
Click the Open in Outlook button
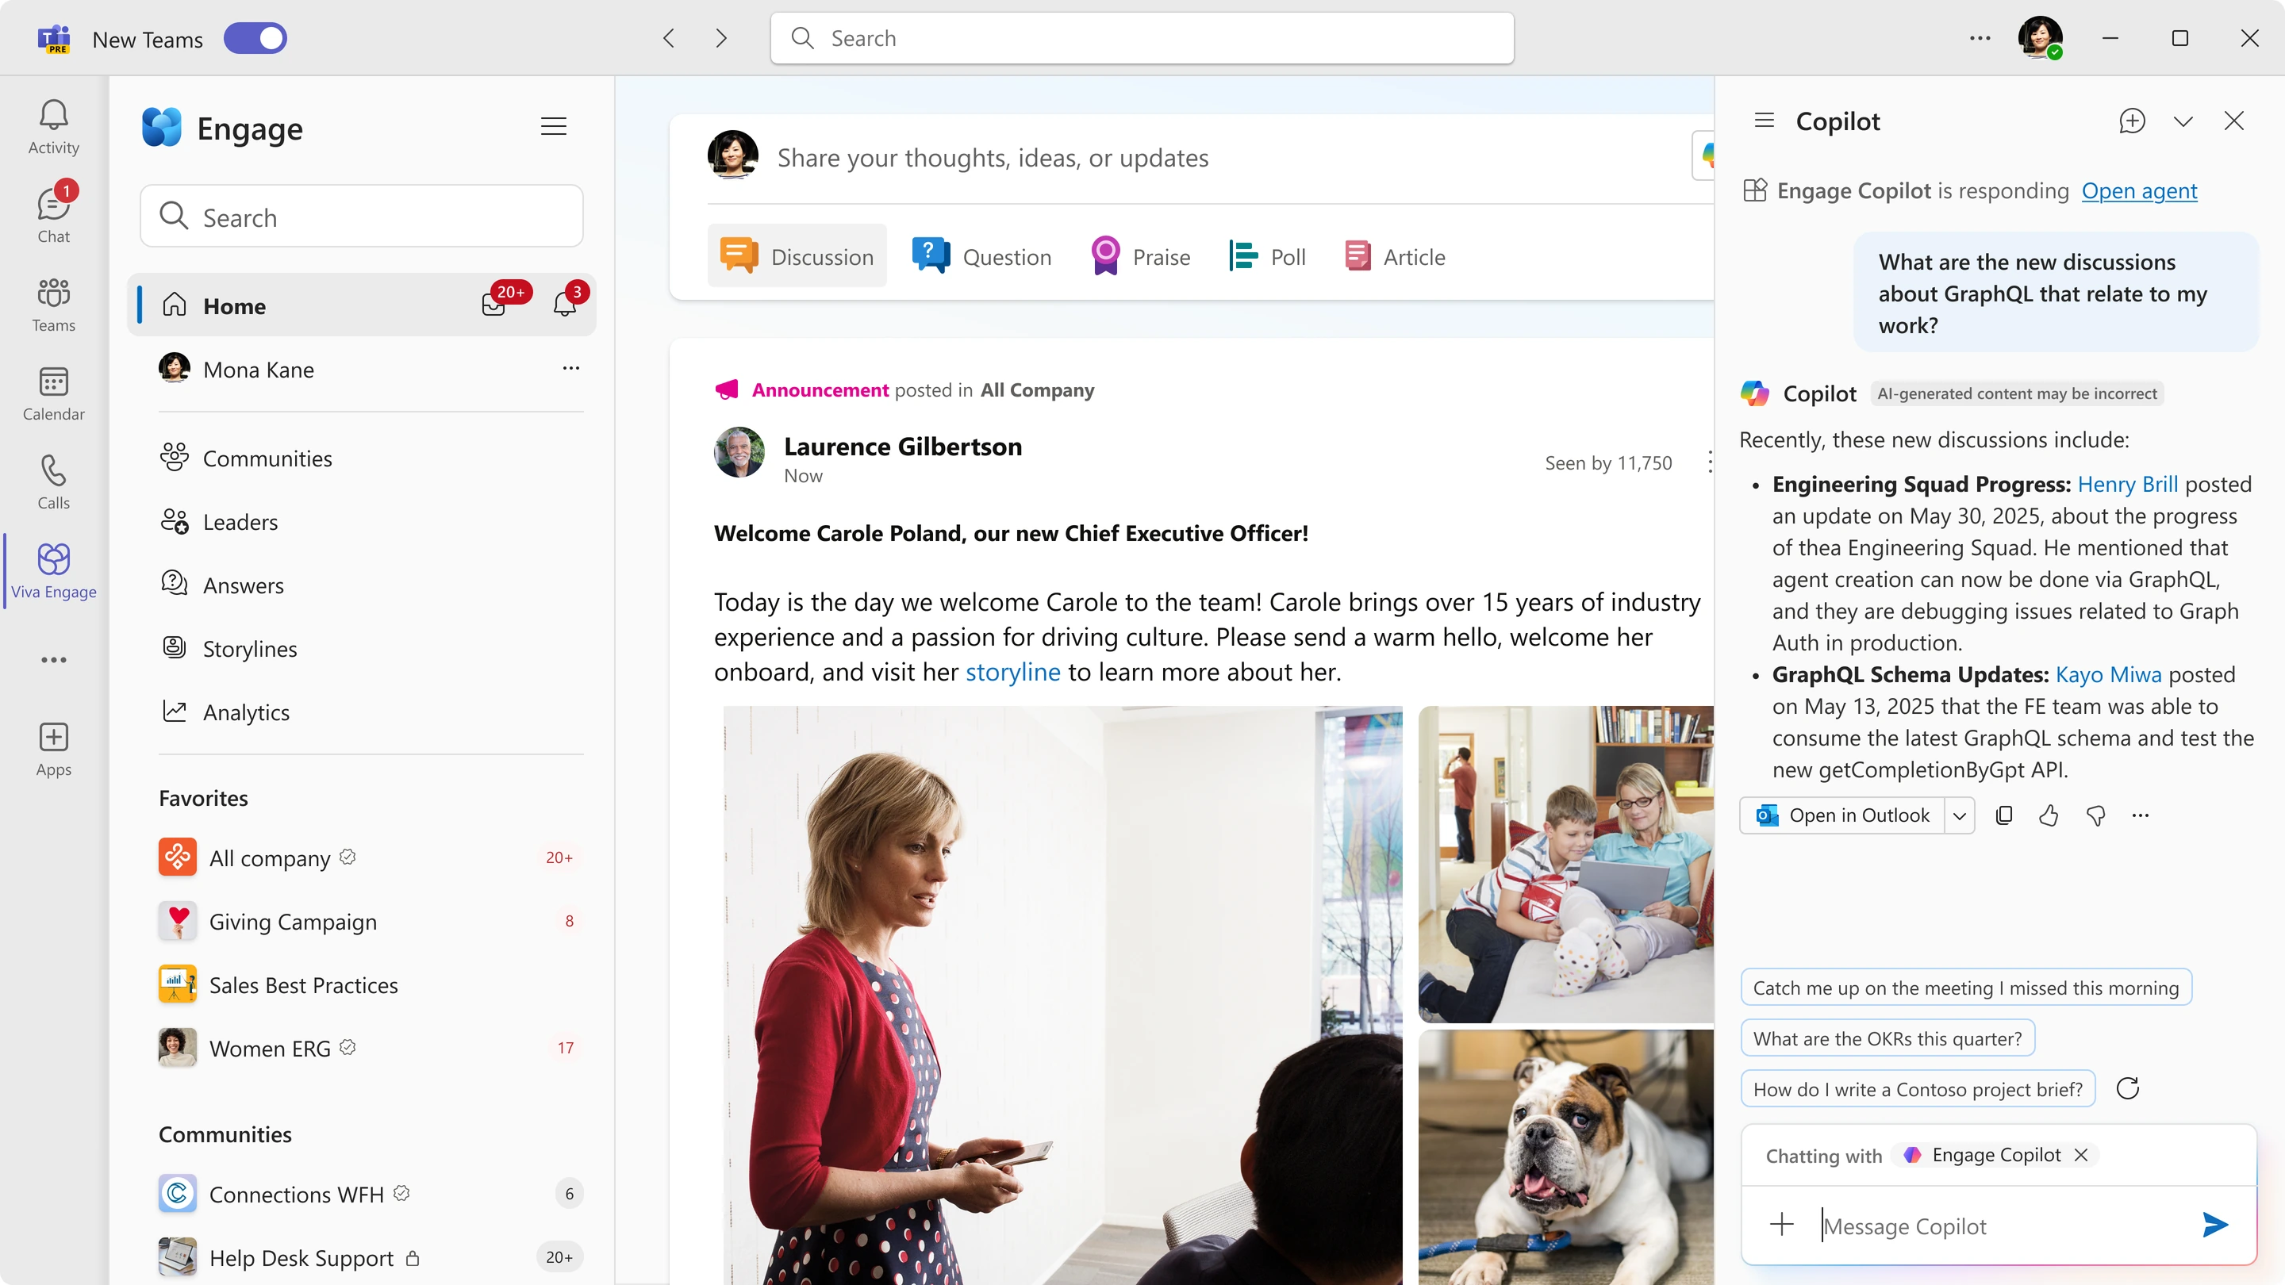[1842, 815]
